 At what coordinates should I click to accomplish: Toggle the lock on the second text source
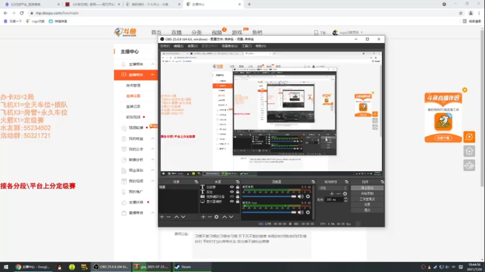click(238, 192)
